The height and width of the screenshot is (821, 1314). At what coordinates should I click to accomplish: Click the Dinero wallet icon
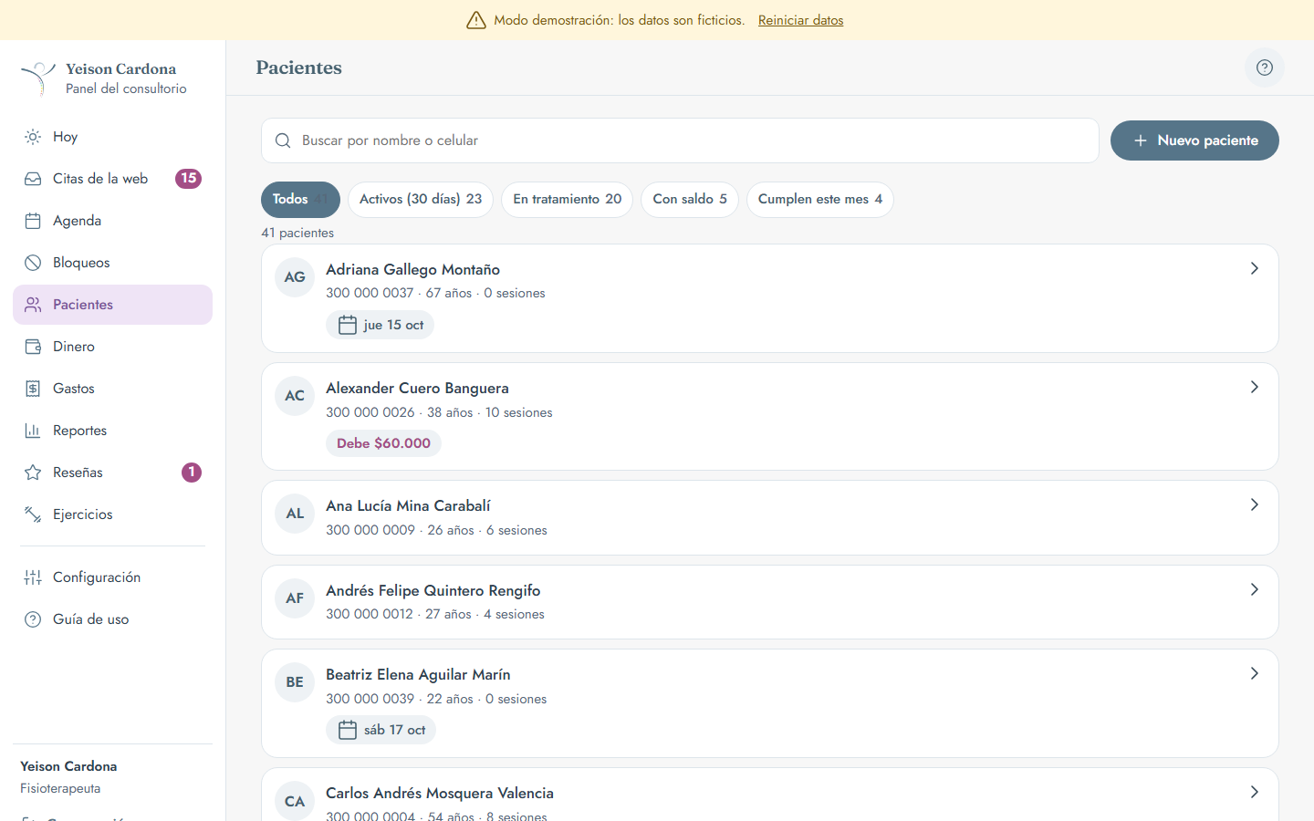click(33, 347)
